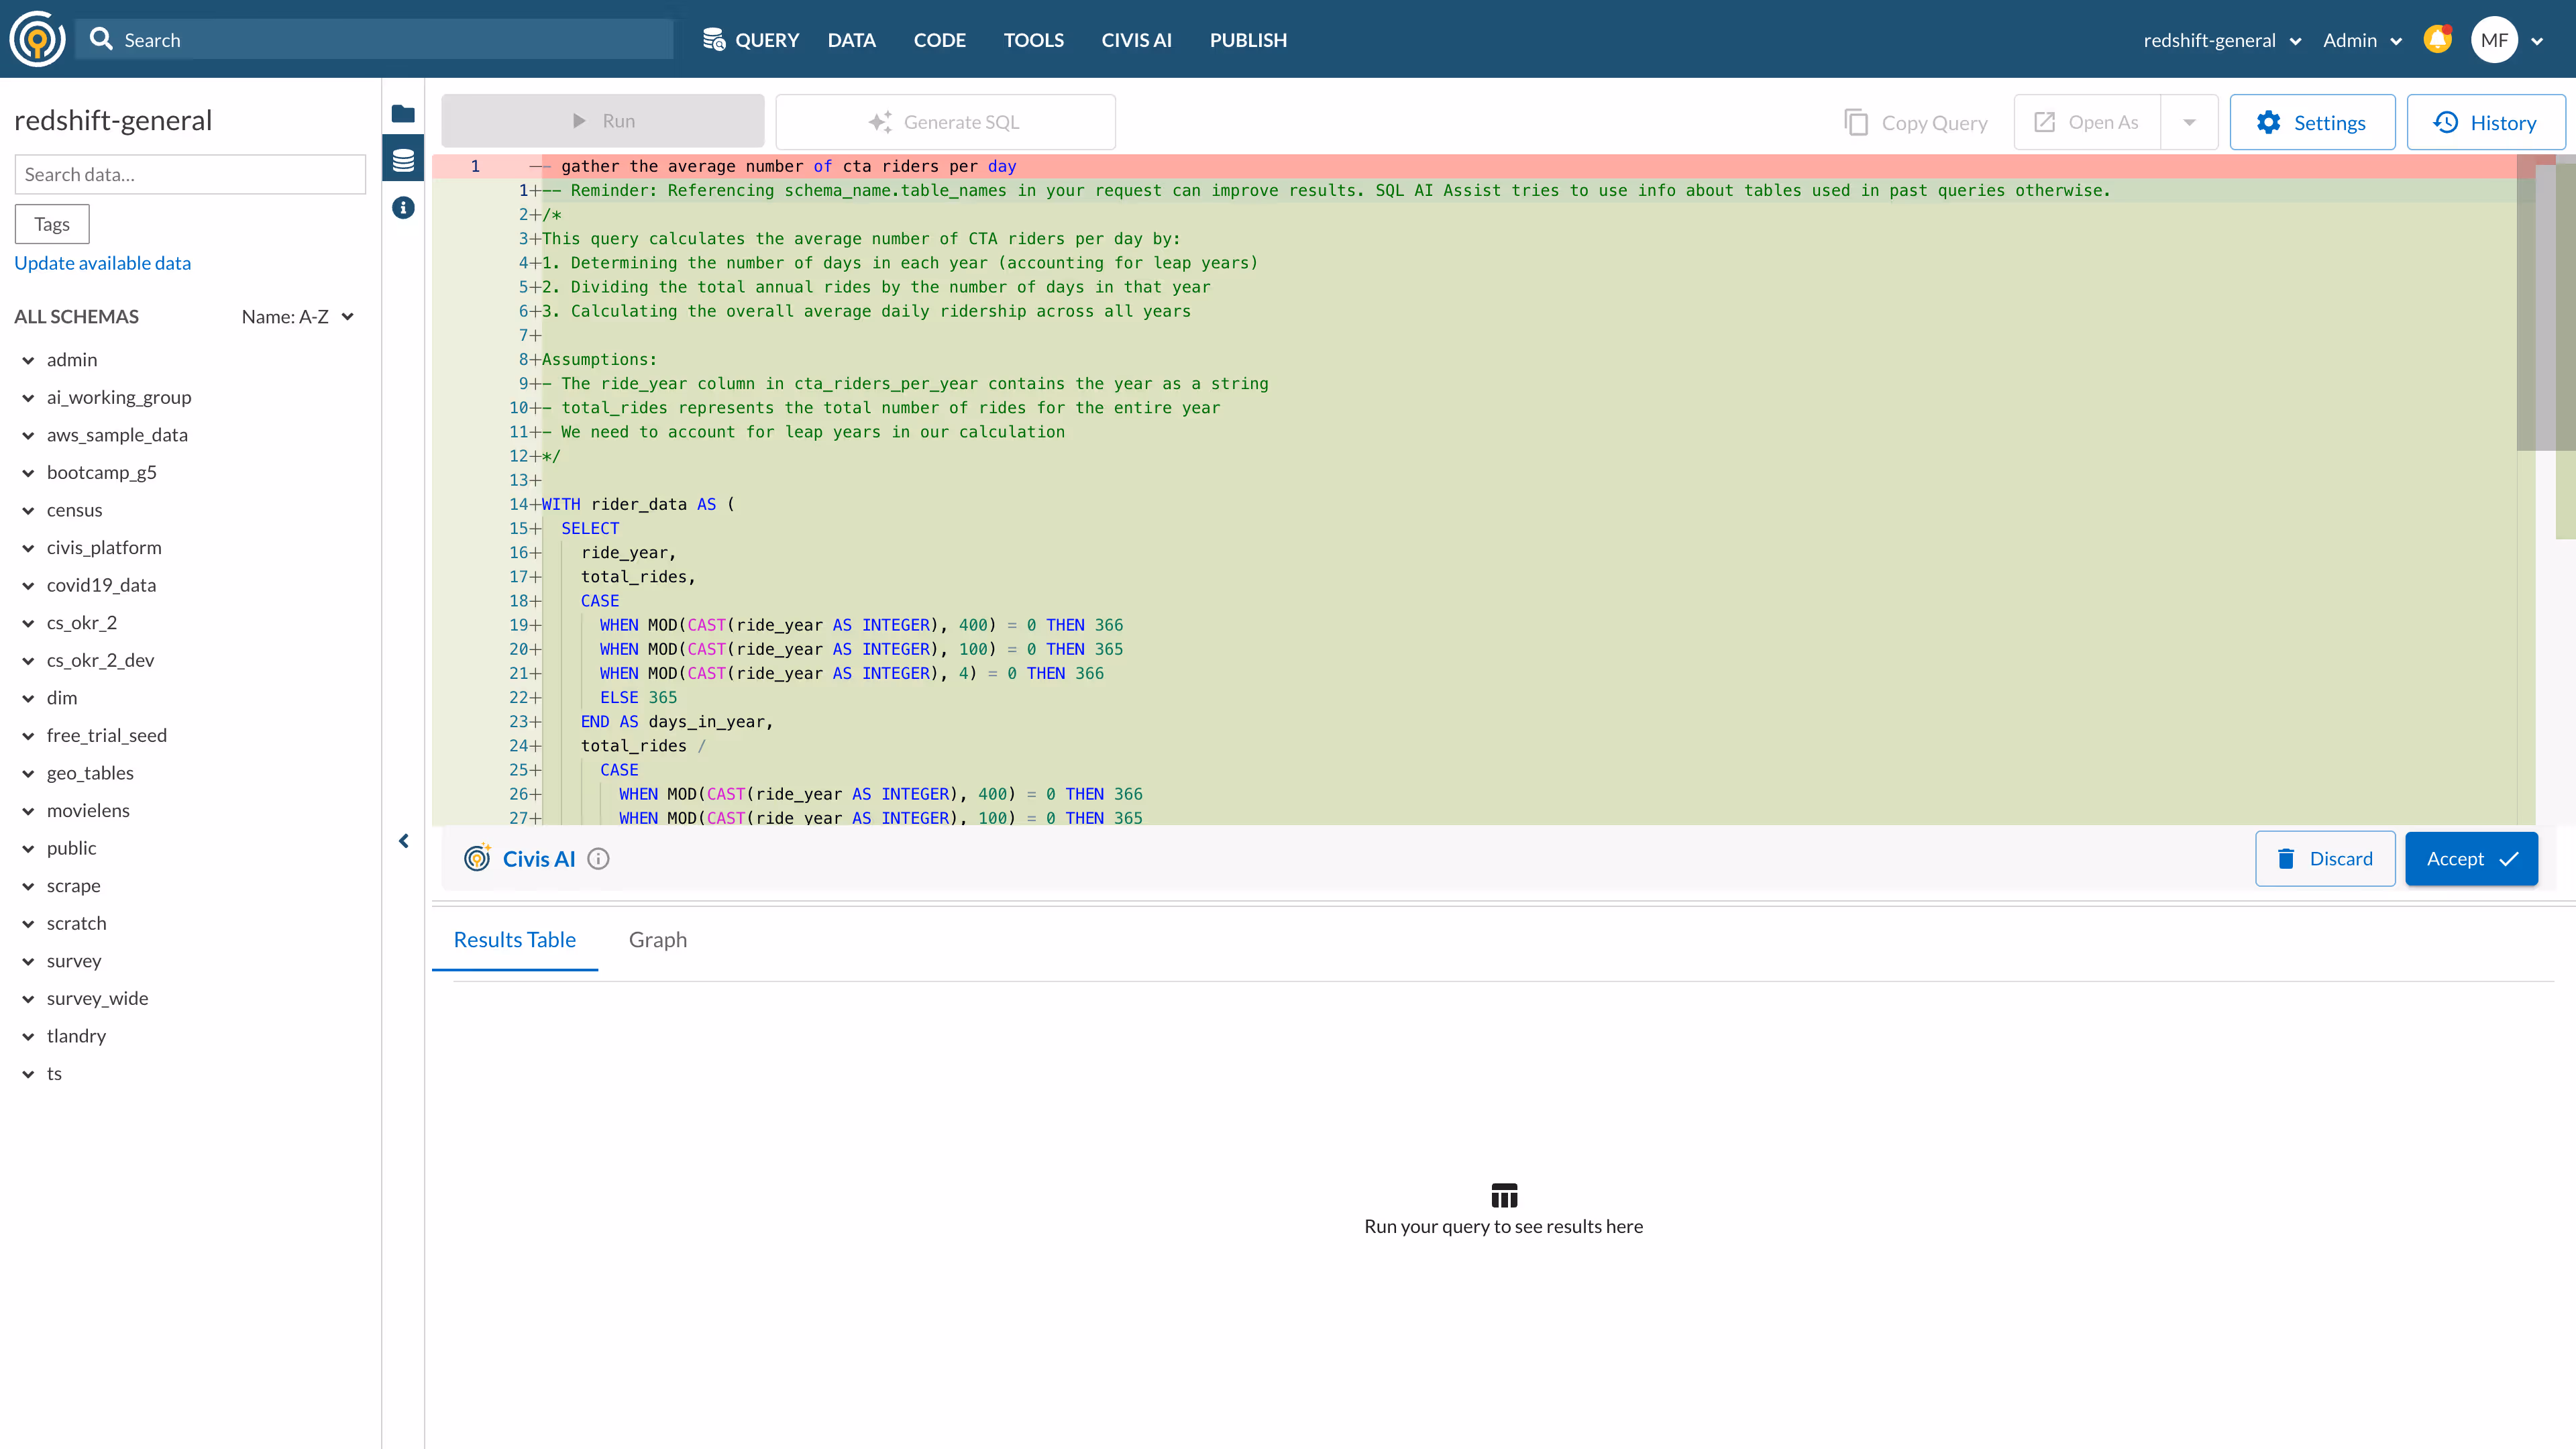
Task: Click the Copy Query button
Action: (1916, 122)
